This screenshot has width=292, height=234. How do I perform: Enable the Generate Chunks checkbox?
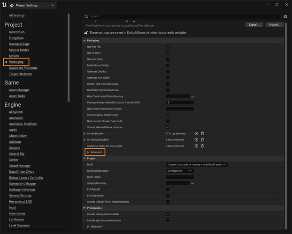click(168, 72)
